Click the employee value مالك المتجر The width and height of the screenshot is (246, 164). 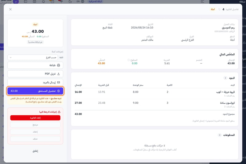point(147,40)
